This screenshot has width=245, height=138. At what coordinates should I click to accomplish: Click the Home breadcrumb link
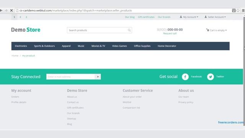[x=15, y=56]
